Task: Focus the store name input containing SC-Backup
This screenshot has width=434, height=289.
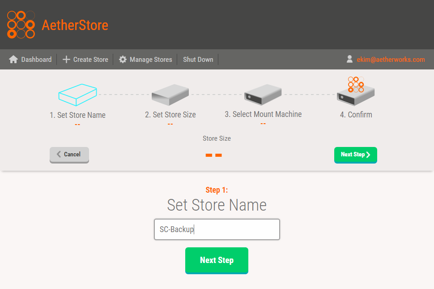Action: (217, 229)
